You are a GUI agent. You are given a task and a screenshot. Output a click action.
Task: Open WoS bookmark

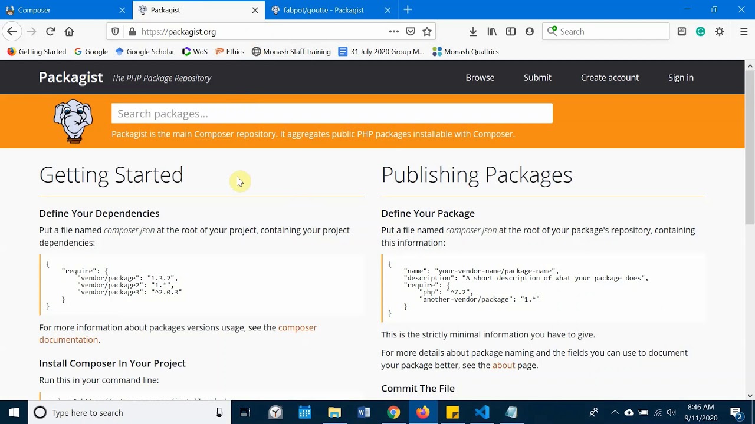pyautogui.click(x=195, y=52)
